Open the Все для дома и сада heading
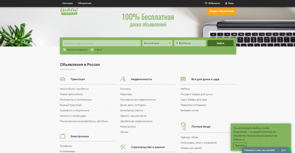The height and width of the screenshot is (153, 295). (x=205, y=79)
